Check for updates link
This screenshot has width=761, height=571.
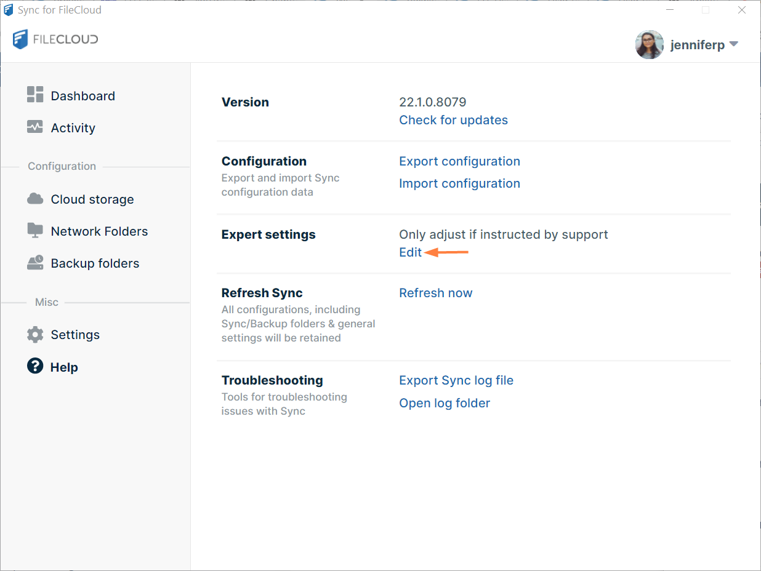(x=453, y=120)
